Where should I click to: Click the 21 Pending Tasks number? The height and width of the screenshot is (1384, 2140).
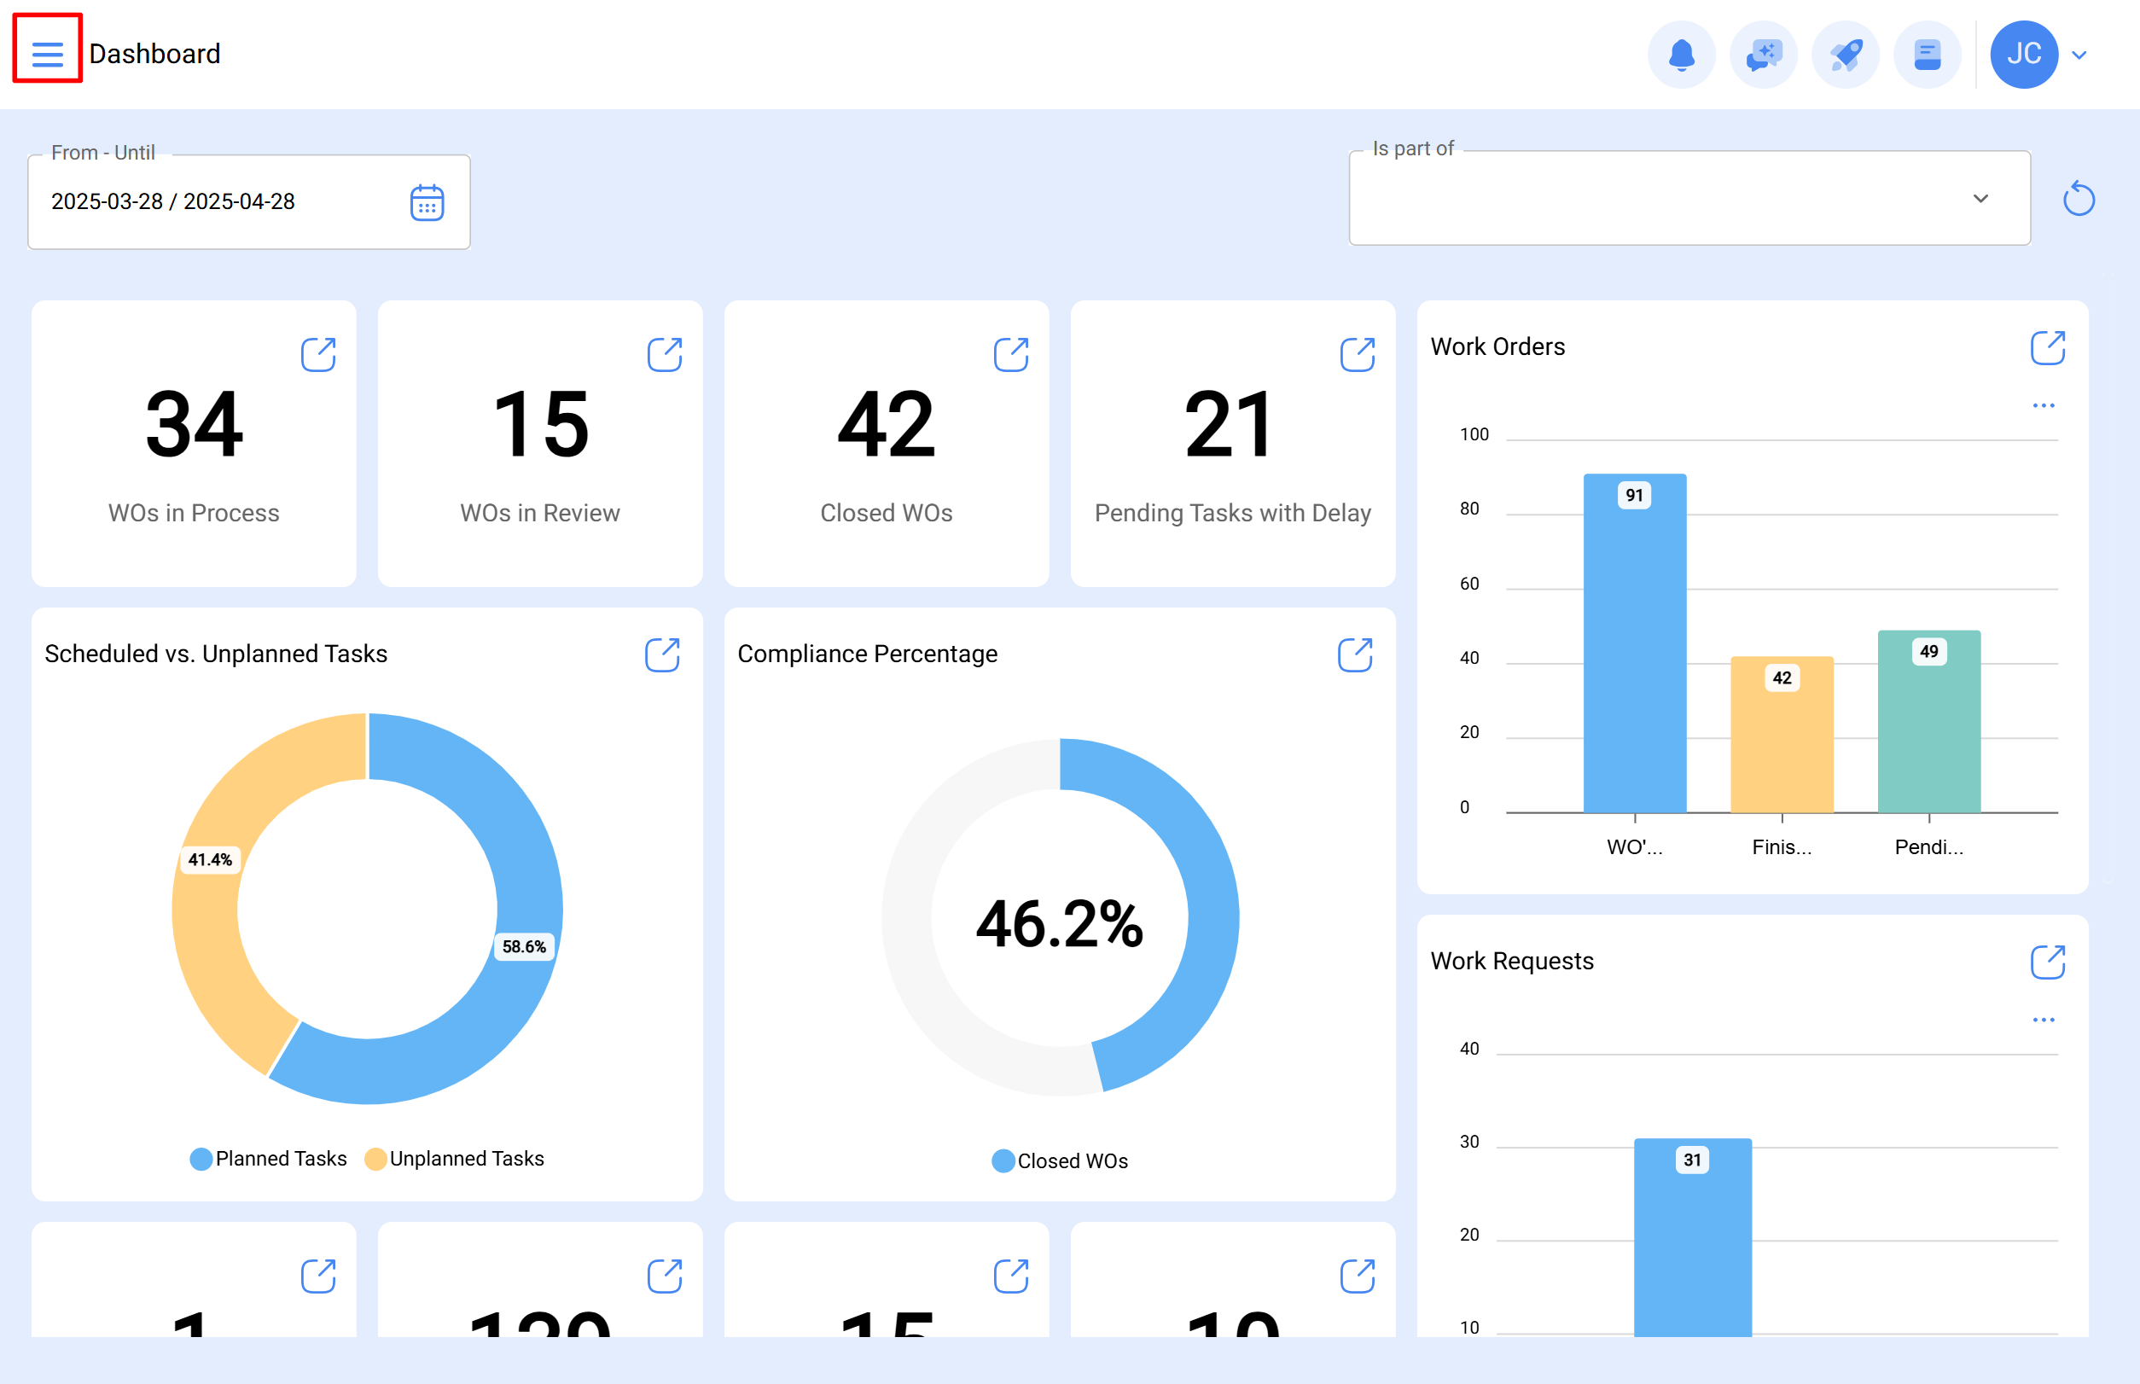point(1228,423)
